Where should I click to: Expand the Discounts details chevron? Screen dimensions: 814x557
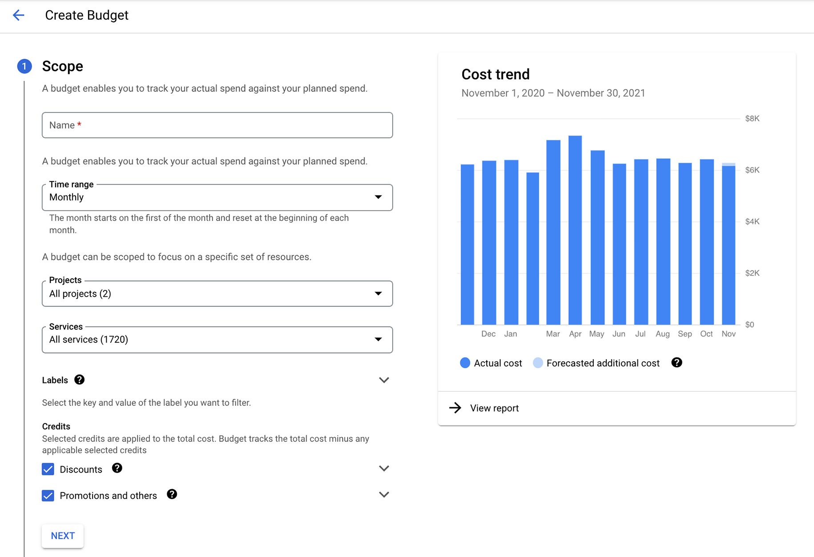(x=384, y=468)
